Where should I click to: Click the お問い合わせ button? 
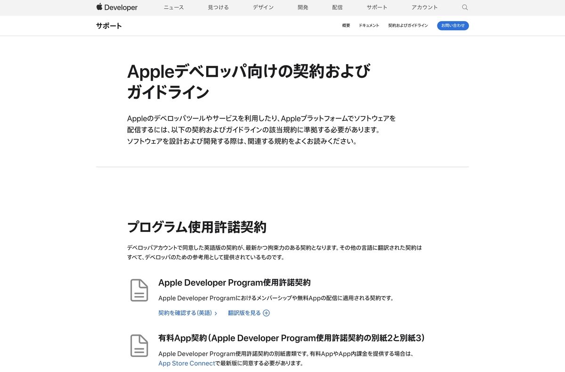(x=453, y=25)
